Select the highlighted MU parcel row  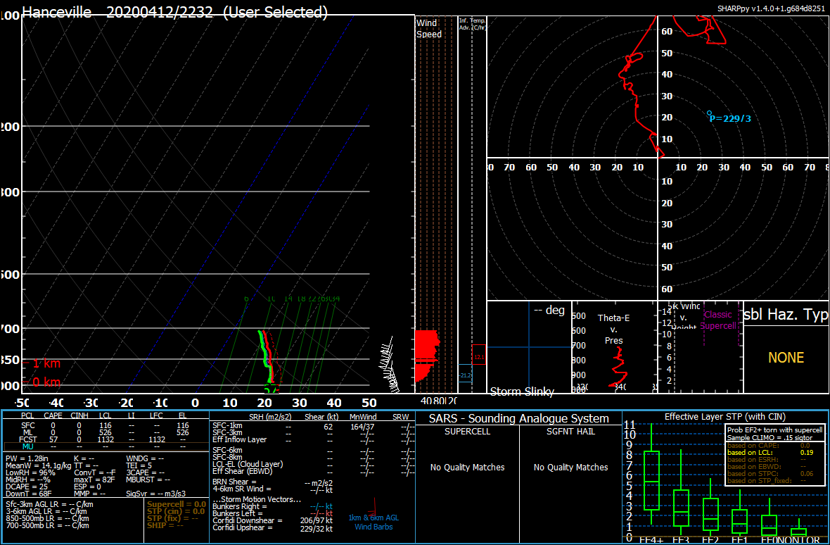pyautogui.click(x=106, y=446)
